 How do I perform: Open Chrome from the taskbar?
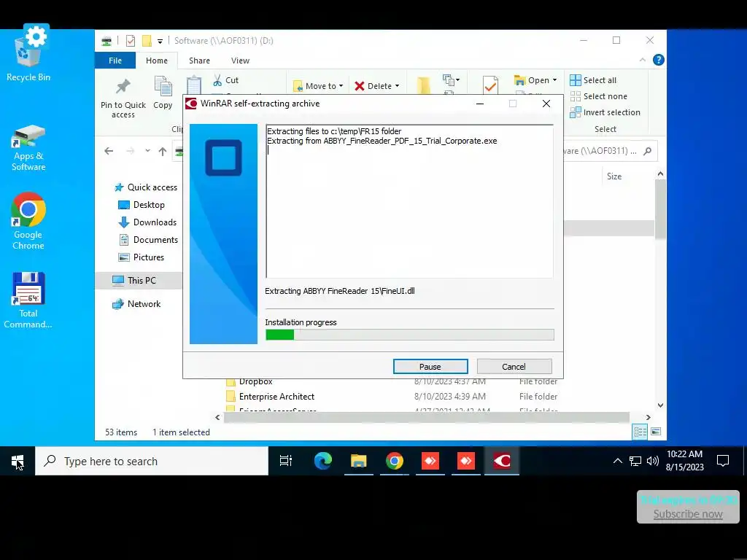[395, 461]
